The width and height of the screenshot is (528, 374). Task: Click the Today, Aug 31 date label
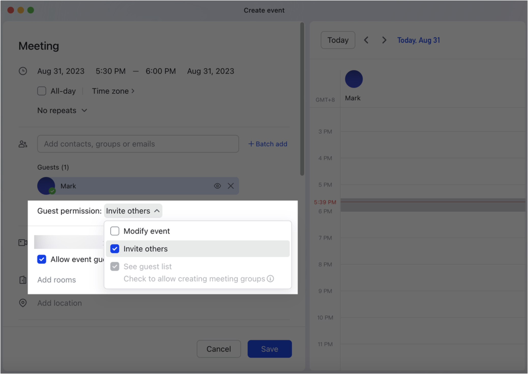(x=419, y=40)
